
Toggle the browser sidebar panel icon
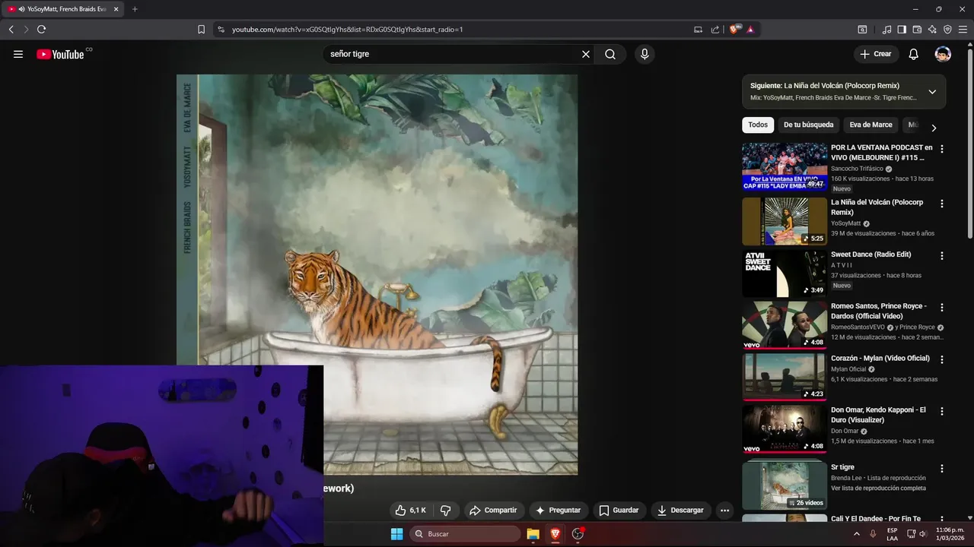pyautogui.click(x=902, y=29)
